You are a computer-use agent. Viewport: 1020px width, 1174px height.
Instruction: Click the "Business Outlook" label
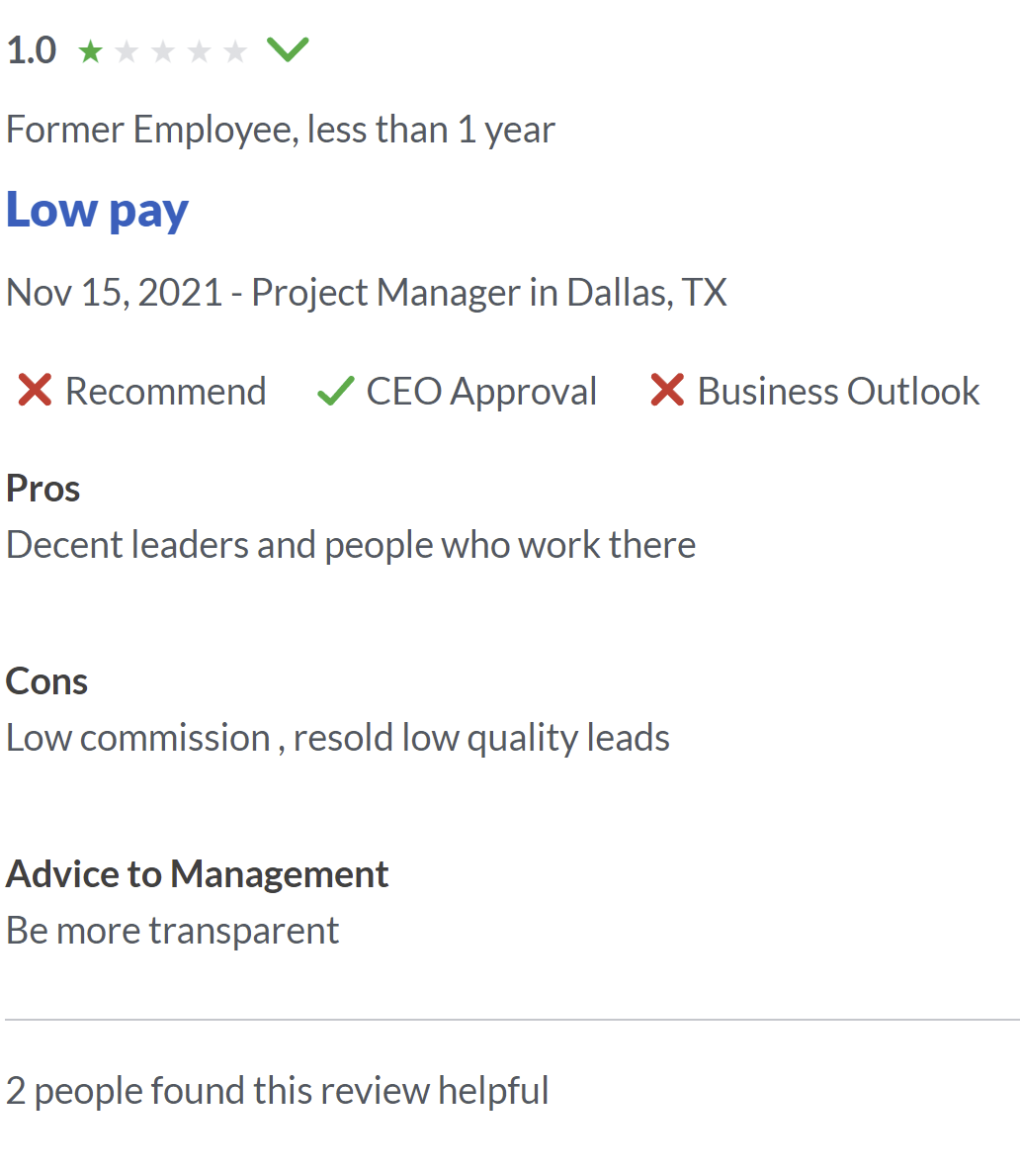(x=838, y=392)
